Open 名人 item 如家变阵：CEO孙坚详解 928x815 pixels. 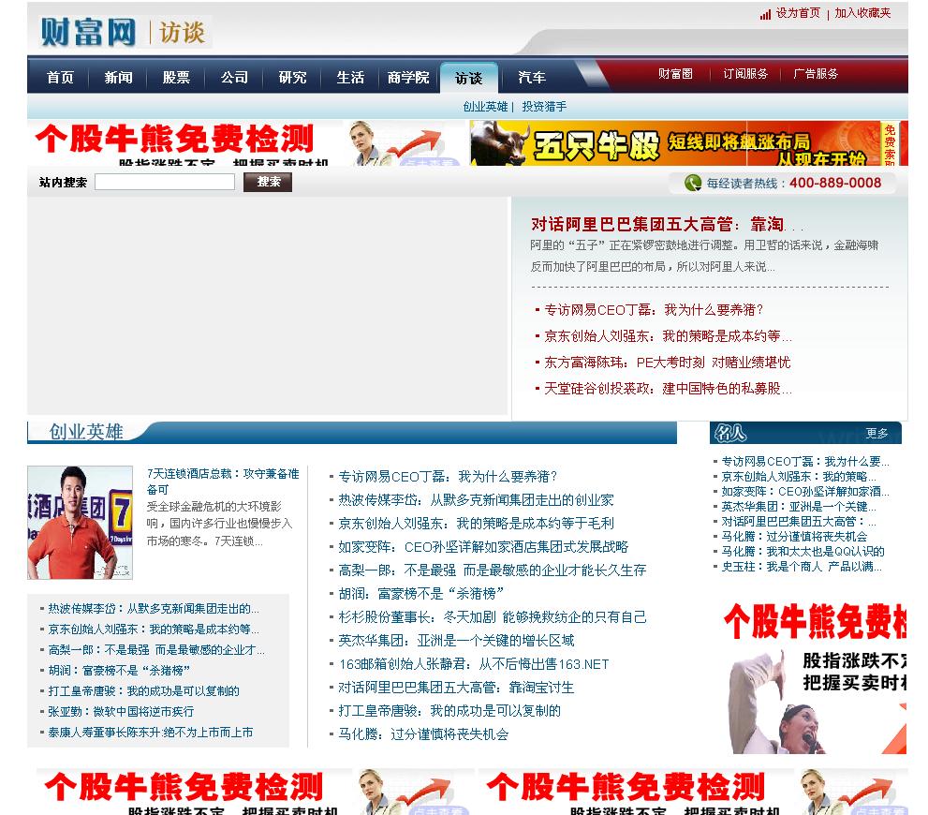point(805,491)
